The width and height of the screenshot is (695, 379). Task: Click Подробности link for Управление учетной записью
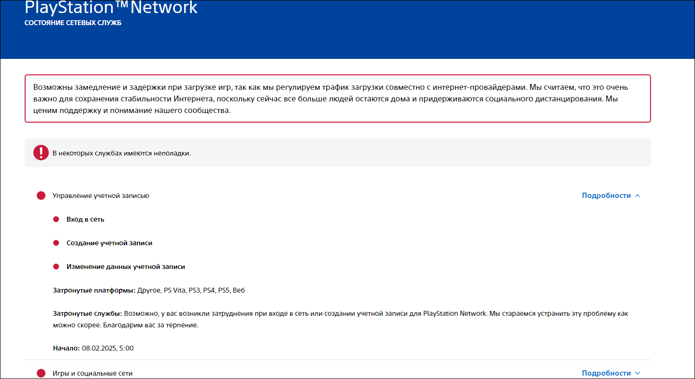point(606,196)
